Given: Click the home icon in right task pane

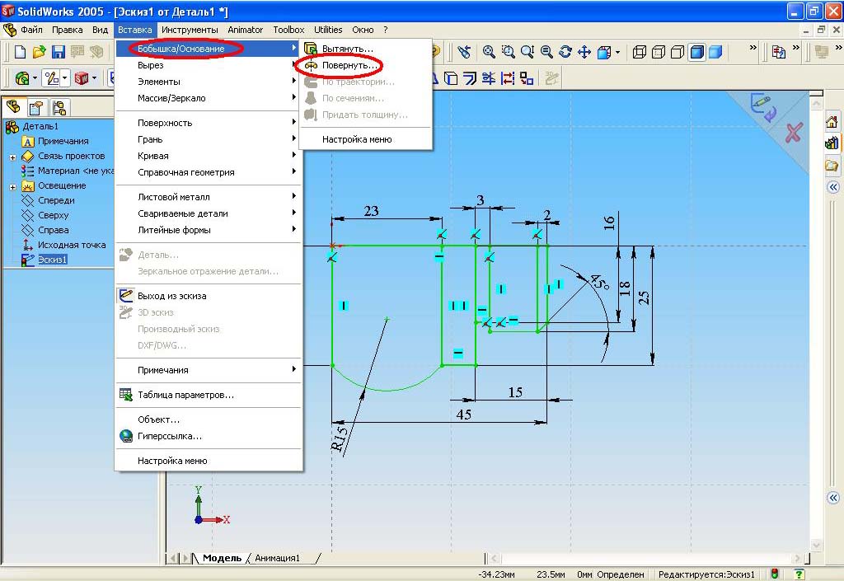Looking at the screenshot, I should click(832, 122).
